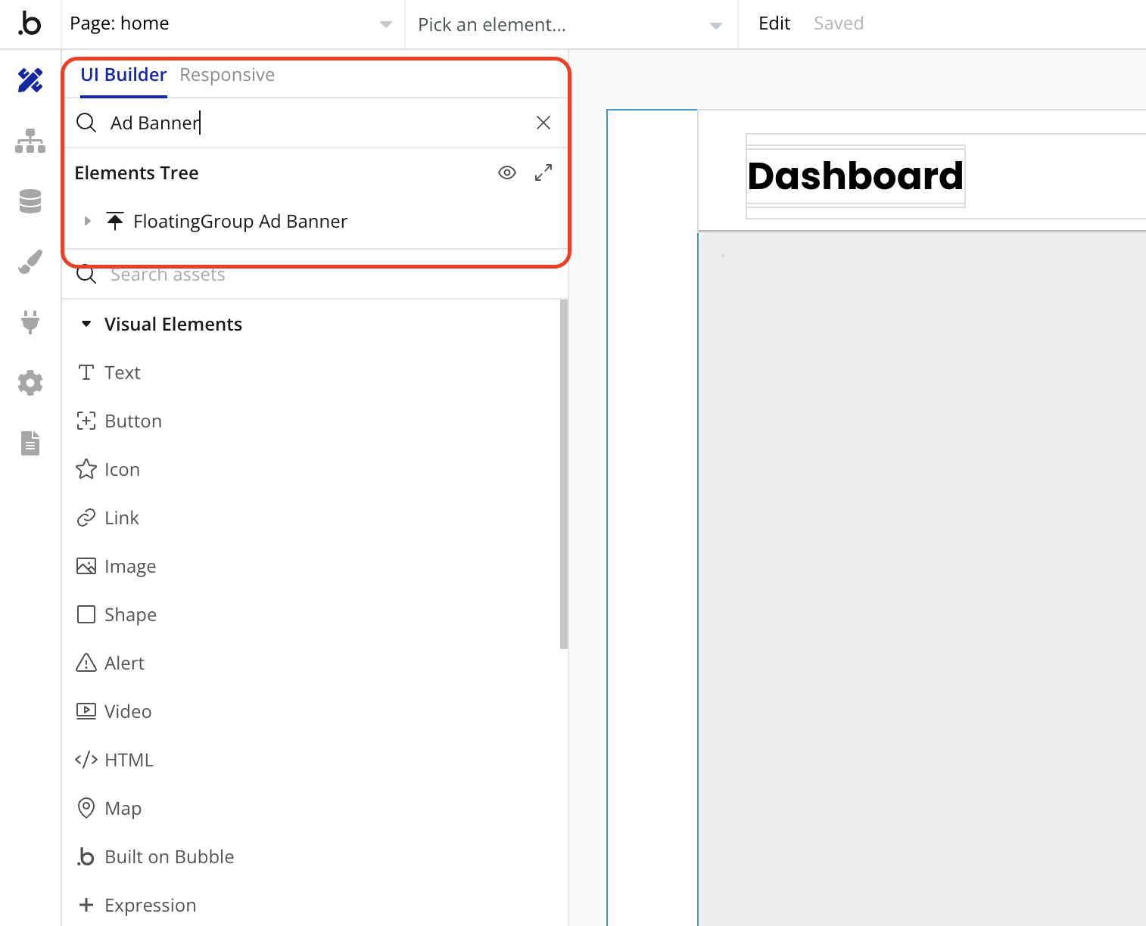Open the Data tab database icon

pyautogui.click(x=30, y=201)
